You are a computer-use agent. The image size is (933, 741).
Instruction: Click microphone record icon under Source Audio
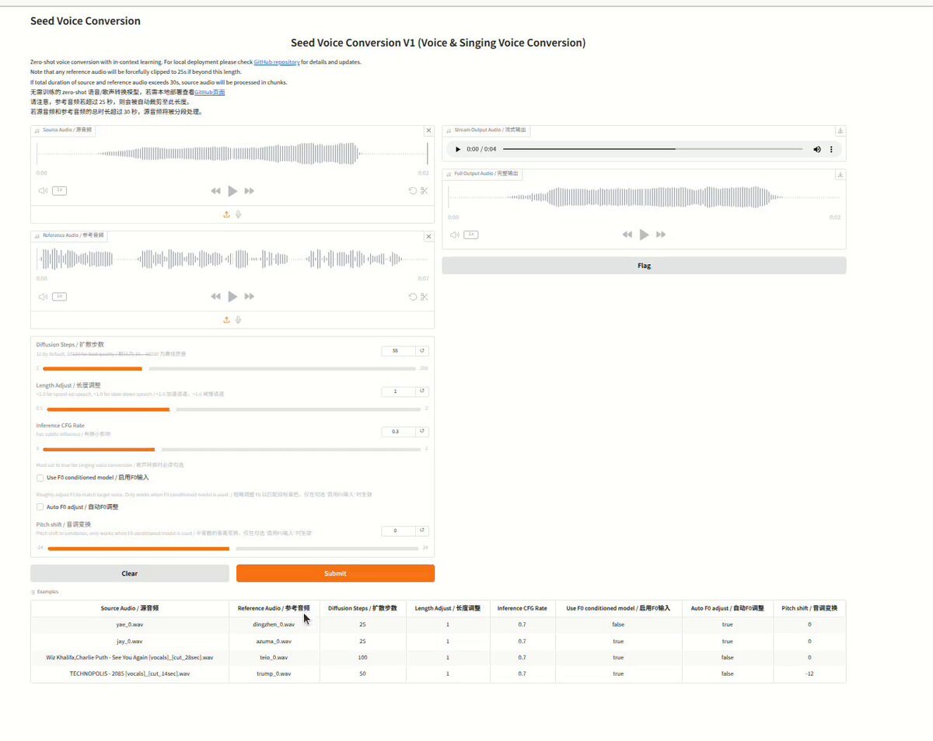[x=239, y=214]
